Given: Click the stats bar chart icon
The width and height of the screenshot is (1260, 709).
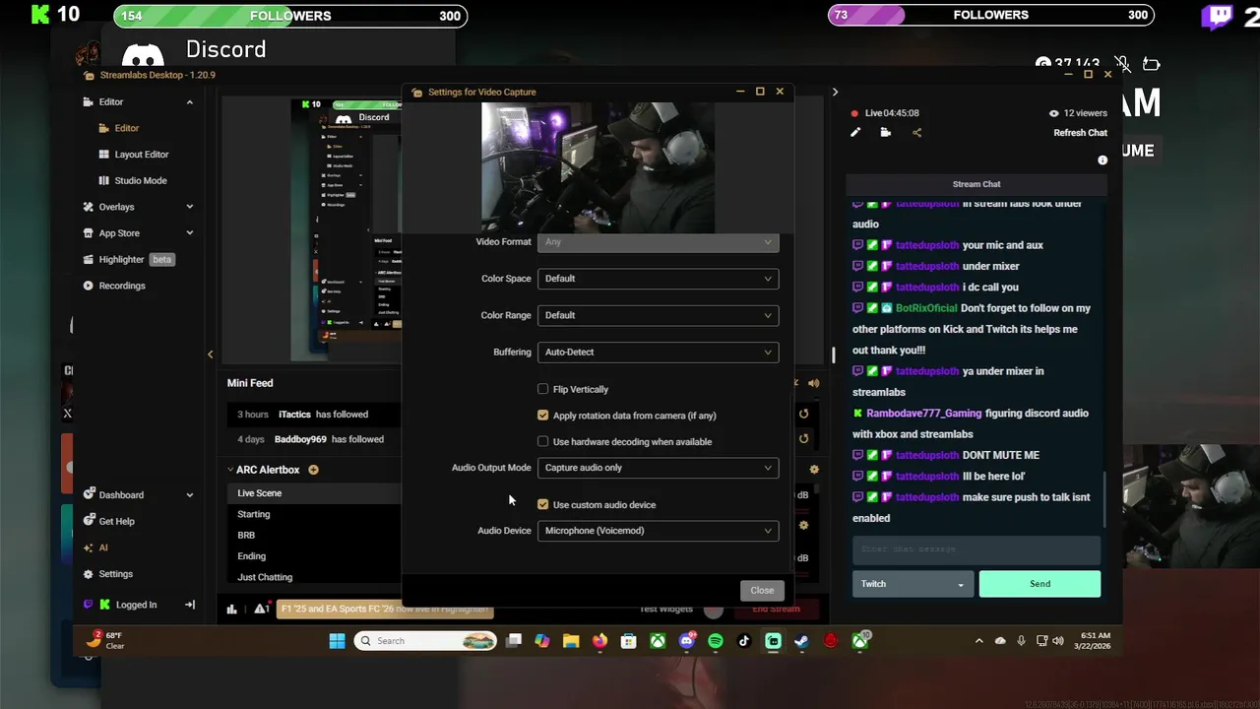Looking at the screenshot, I should pyautogui.click(x=232, y=610).
